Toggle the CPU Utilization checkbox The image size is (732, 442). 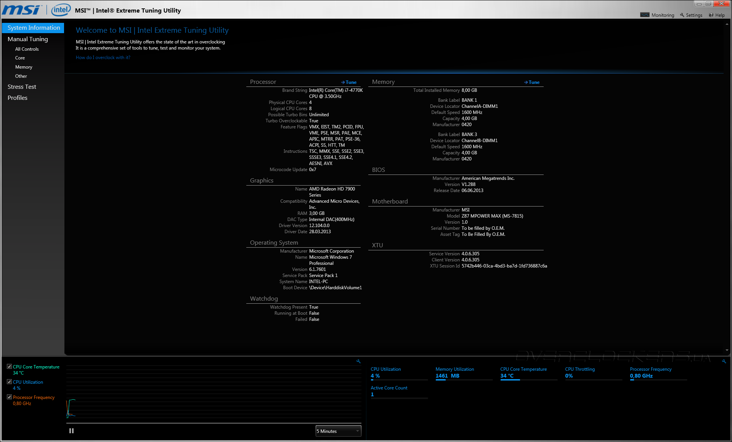[x=9, y=382]
